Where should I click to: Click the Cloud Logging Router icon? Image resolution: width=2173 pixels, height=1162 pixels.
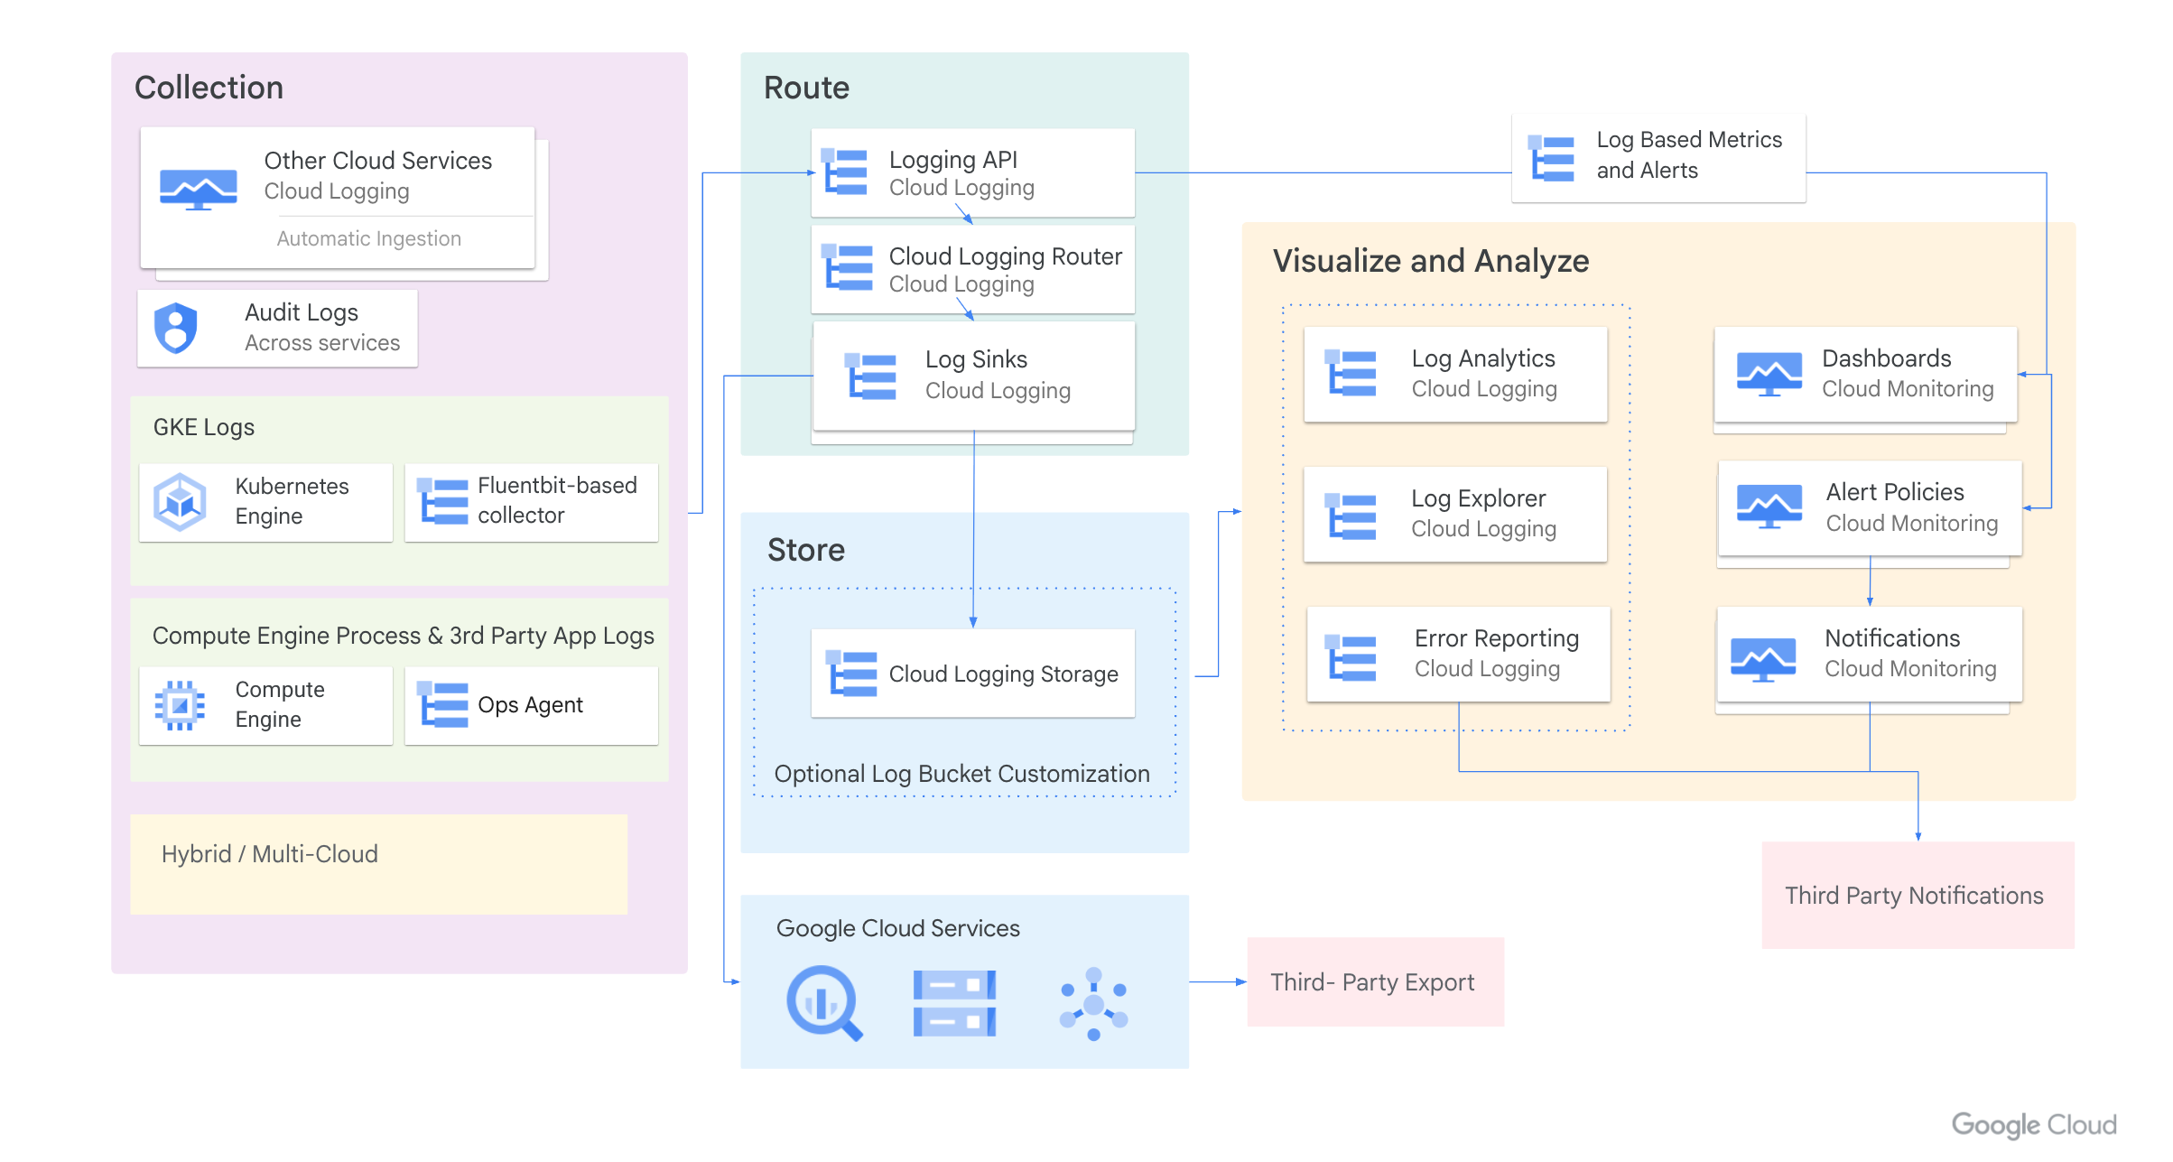point(847,268)
